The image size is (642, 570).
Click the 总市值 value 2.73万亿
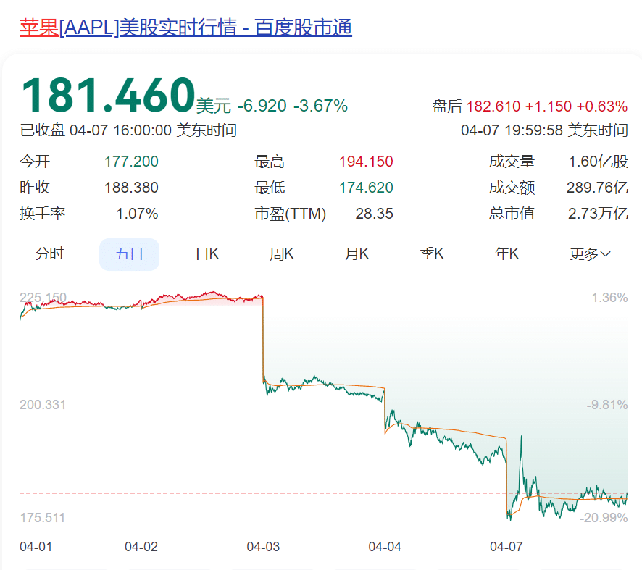pos(598,214)
